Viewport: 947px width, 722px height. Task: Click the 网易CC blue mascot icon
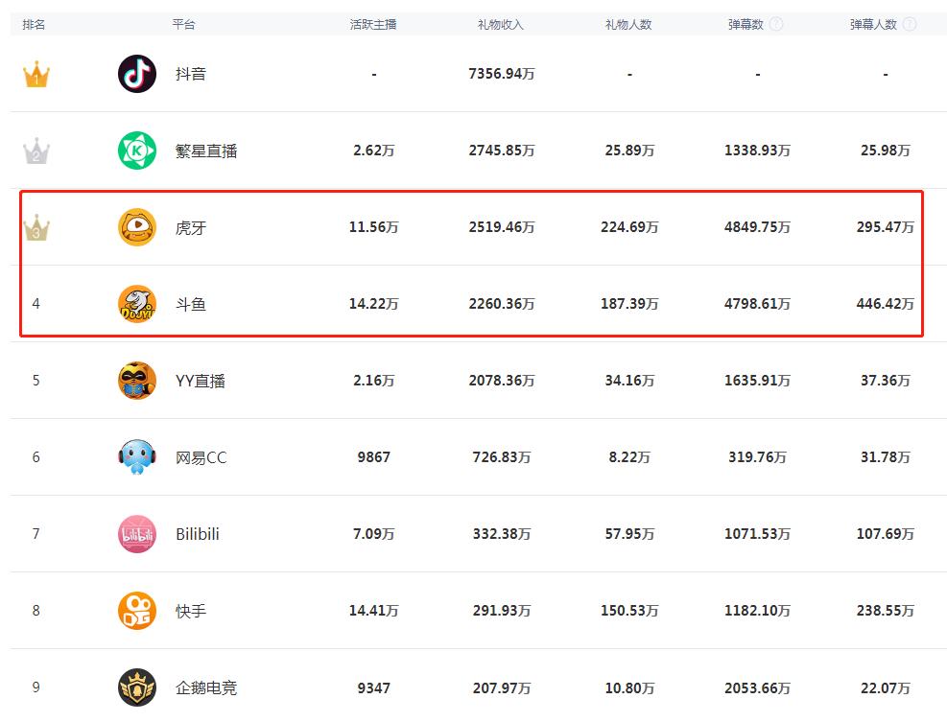coord(137,457)
